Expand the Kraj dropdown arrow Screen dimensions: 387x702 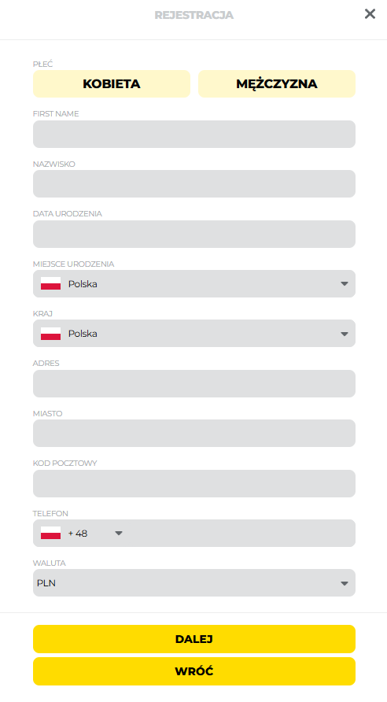pos(344,334)
